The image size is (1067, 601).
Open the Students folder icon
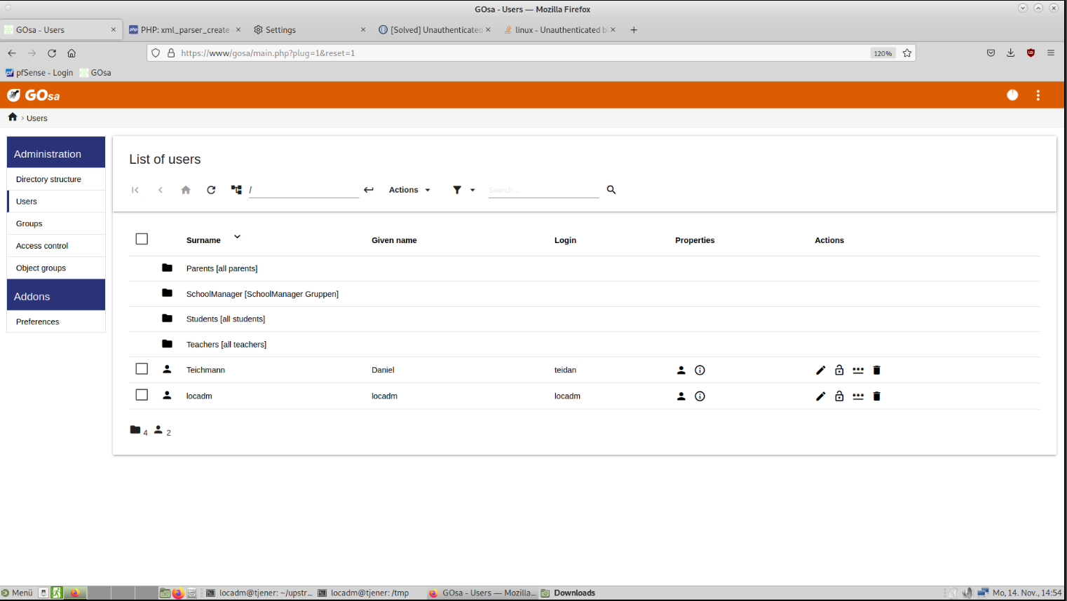[167, 318]
